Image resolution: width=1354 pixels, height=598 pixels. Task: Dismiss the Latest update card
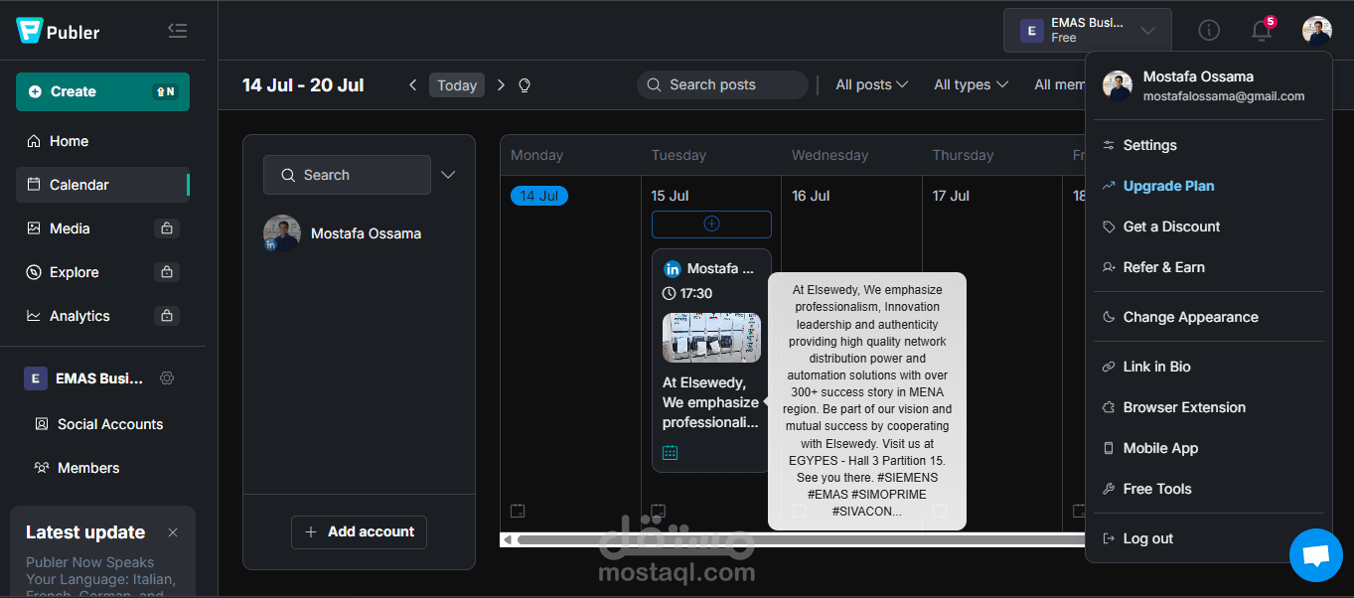tap(173, 532)
